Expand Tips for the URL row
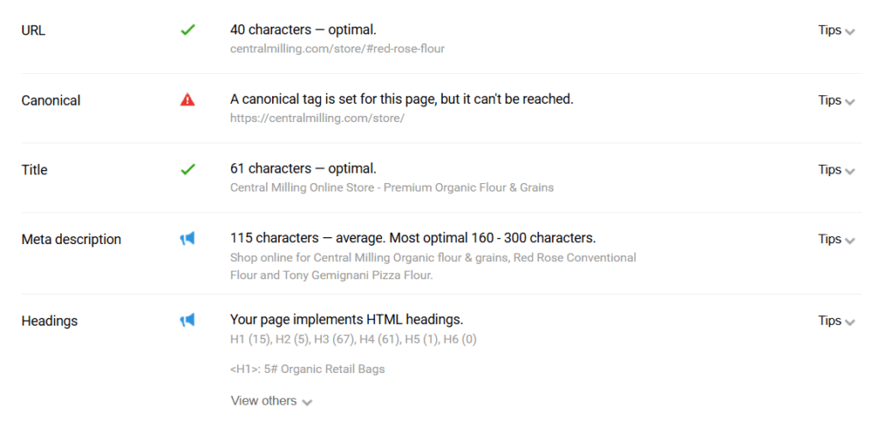Image resolution: width=879 pixels, height=421 pixels. (836, 31)
